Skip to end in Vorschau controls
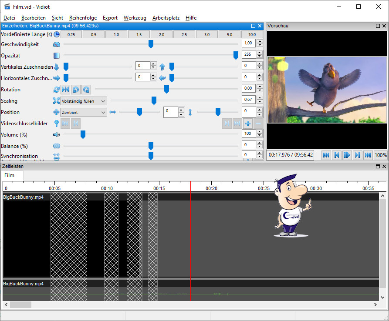The width and height of the screenshot is (389, 321). (368, 155)
